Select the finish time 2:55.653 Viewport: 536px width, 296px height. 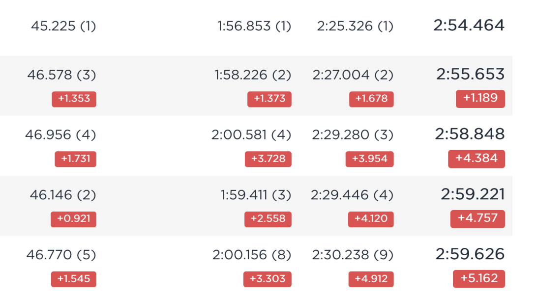(470, 74)
